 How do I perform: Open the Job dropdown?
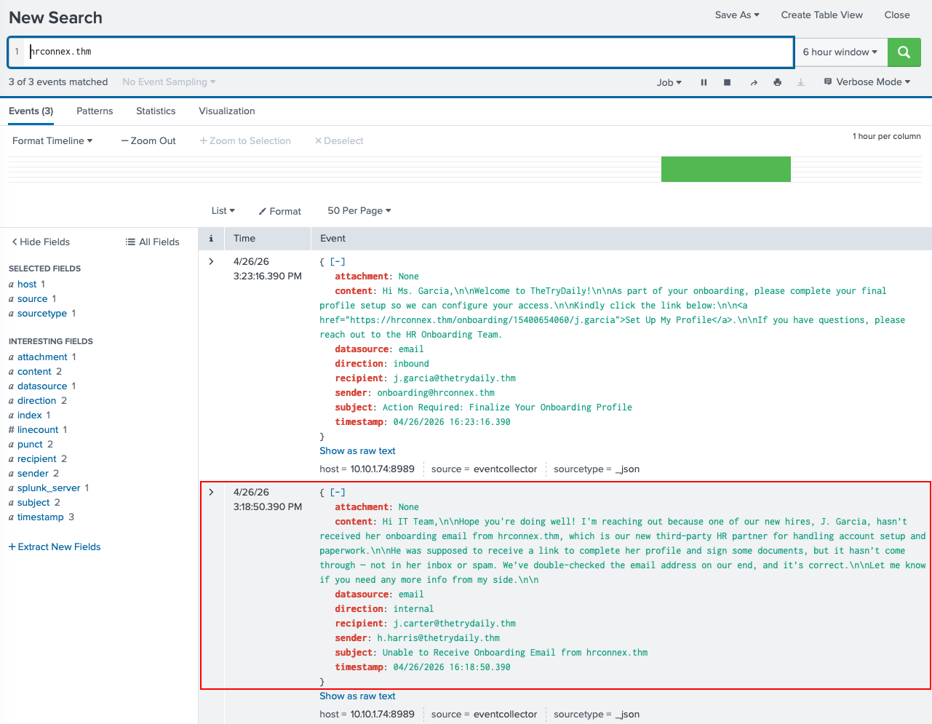click(x=669, y=82)
